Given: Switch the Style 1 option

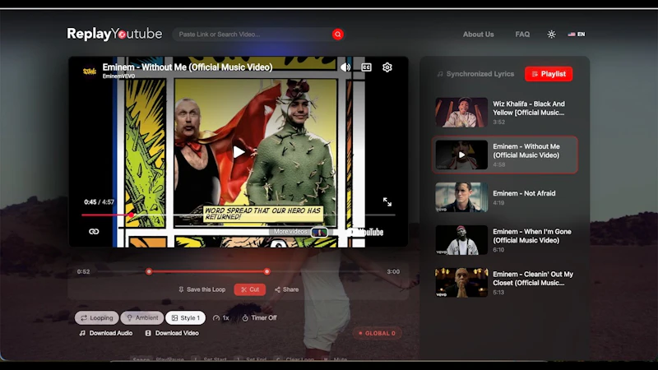Looking at the screenshot, I should tap(186, 318).
